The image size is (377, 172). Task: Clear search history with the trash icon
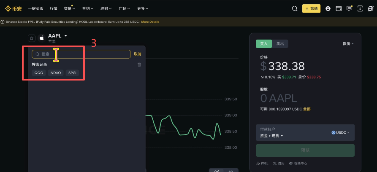139,64
